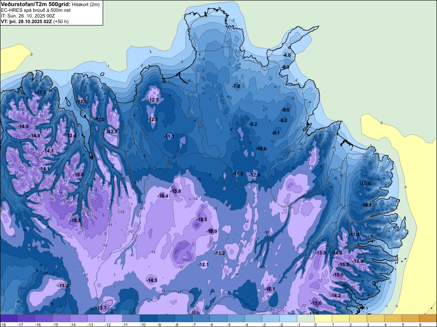Click the -4.0 reading on the northeast peninsula
The image size is (437, 327).
287,55
